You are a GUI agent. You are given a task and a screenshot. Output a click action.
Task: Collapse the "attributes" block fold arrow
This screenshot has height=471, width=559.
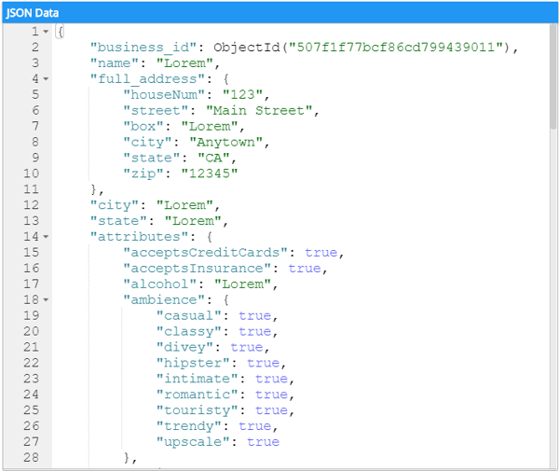tap(46, 237)
